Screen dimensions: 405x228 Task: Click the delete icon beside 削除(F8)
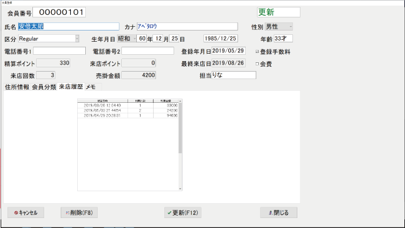tap(68, 213)
